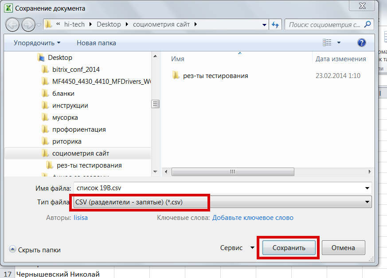Viewport: 387px width, 278px height.
Task: Click the Отмена button
Action: click(344, 248)
